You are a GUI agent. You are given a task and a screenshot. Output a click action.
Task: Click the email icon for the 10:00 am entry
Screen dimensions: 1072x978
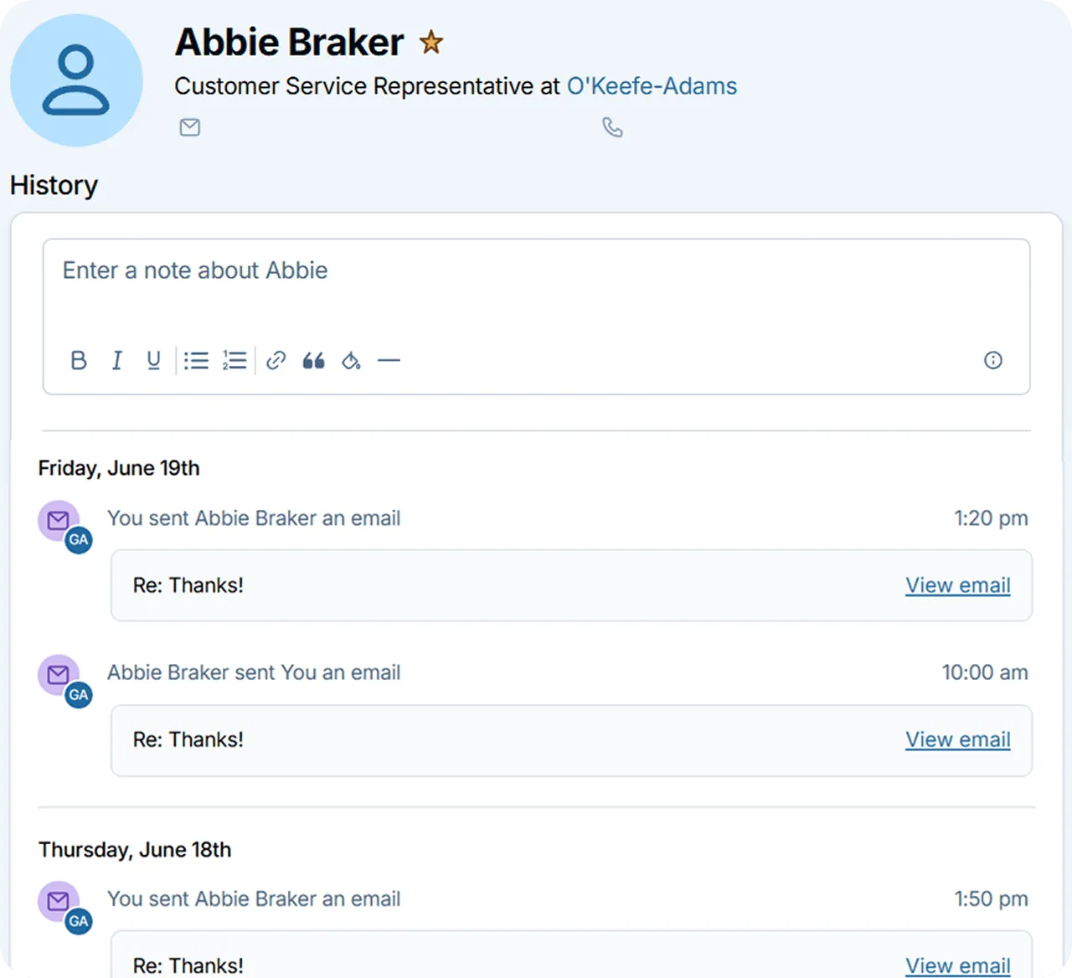59,675
